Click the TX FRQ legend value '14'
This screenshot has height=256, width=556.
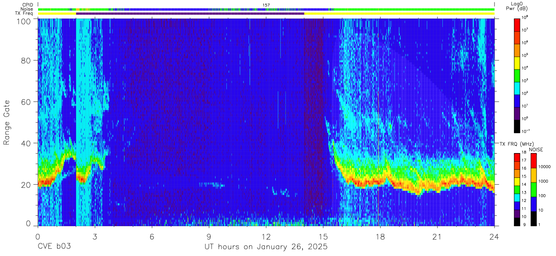click(x=524, y=184)
